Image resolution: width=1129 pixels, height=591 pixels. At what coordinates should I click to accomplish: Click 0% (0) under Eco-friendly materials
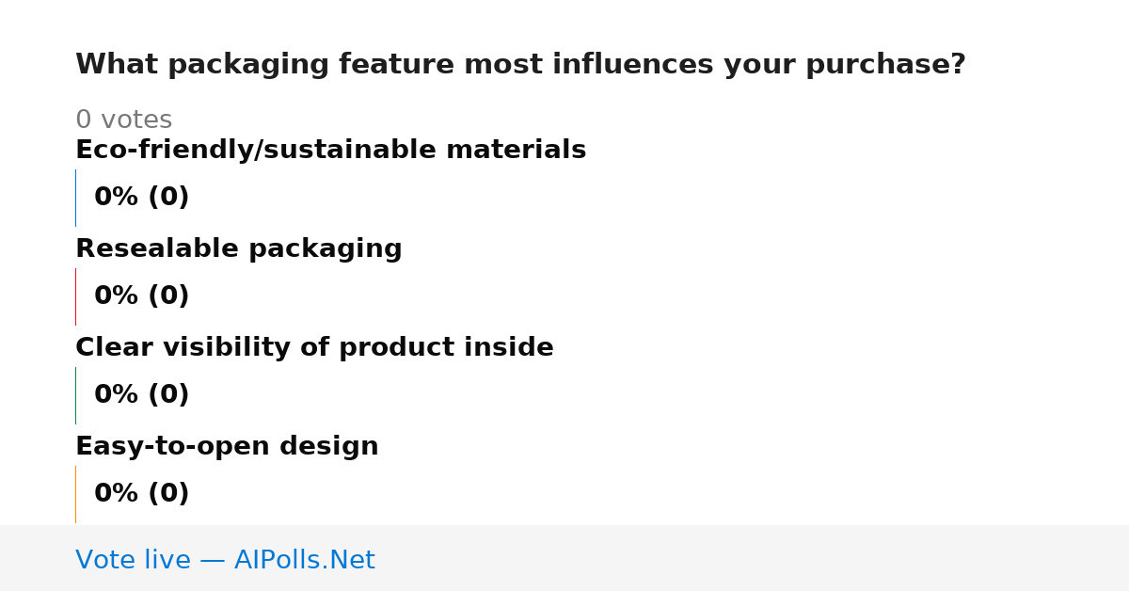tap(141, 198)
